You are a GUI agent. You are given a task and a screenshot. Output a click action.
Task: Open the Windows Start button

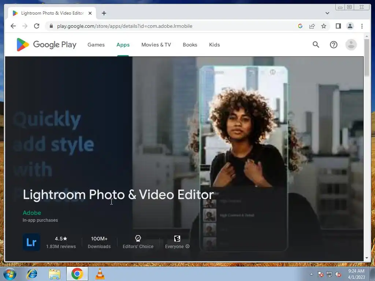10,274
